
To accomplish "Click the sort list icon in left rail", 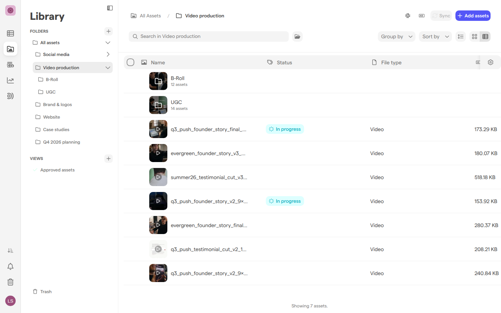I will (x=10, y=250).
